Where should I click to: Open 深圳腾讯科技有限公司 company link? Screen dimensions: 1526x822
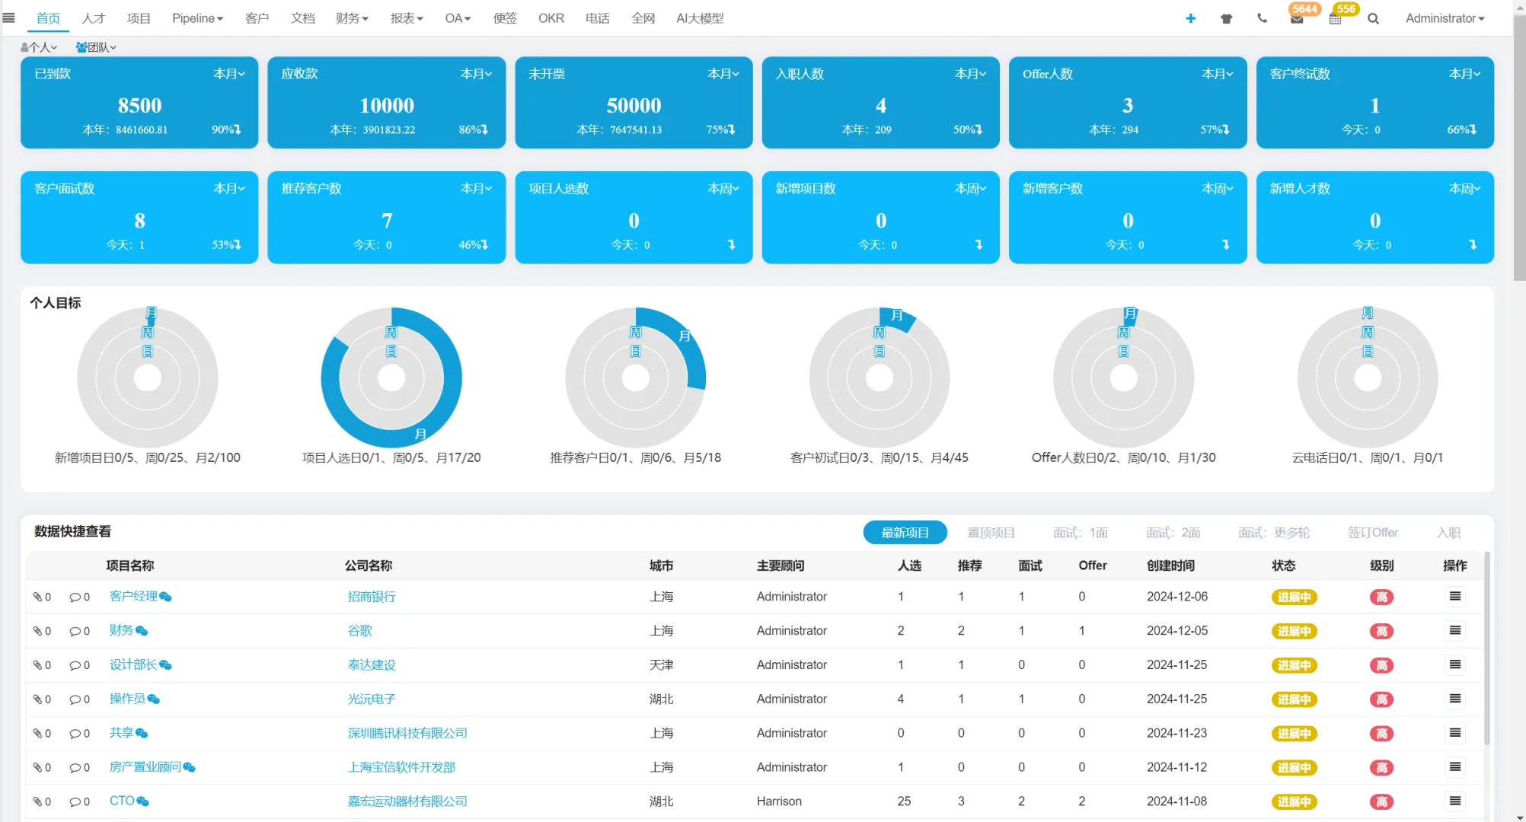(407, 733)
